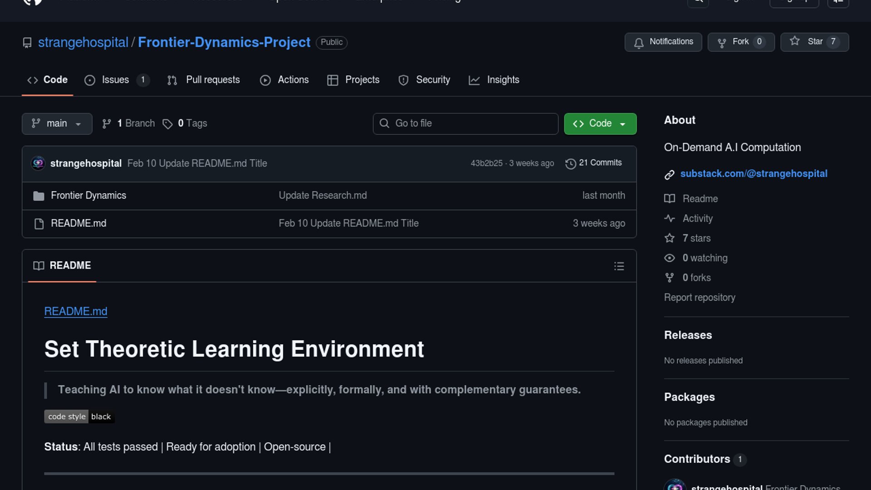Open the 0 watching eye link
The image size is (871, 490).
705,258
